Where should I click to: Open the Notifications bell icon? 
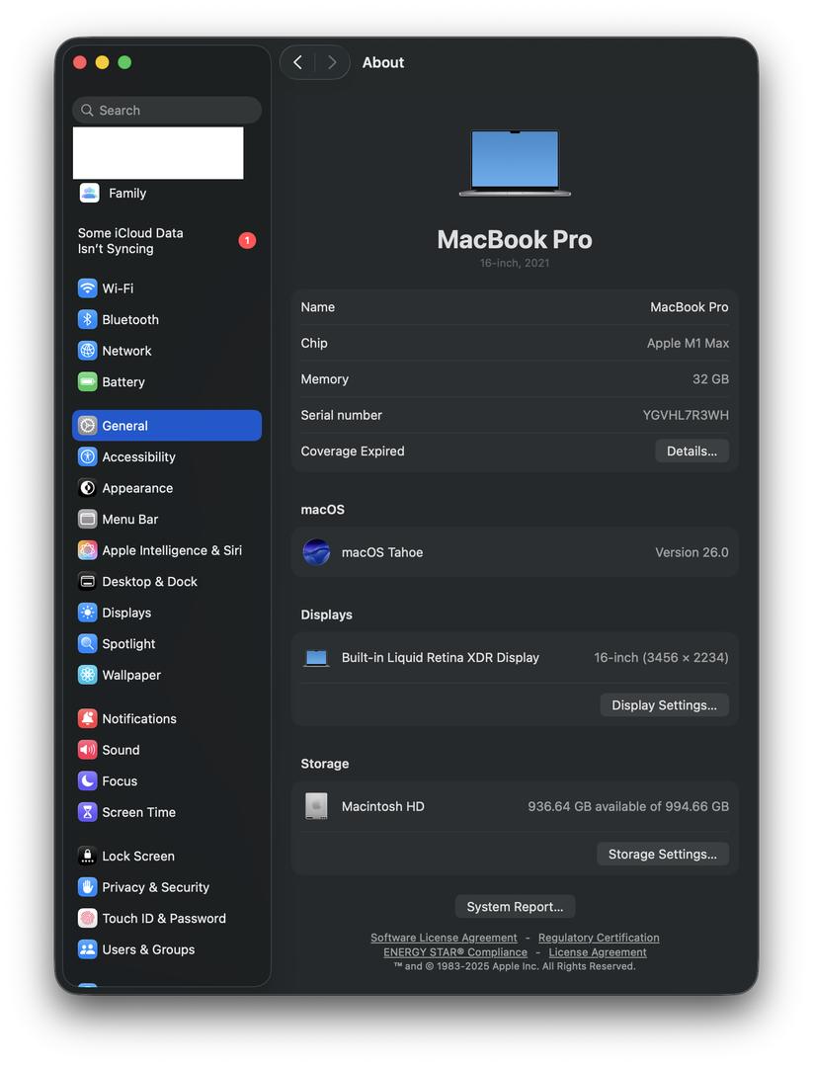pyautogui.click(x=87, y=719)
